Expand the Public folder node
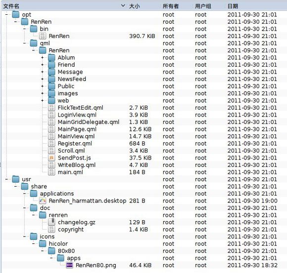The height and width of the screenshot is (273, 287). (x=43, y=86)
